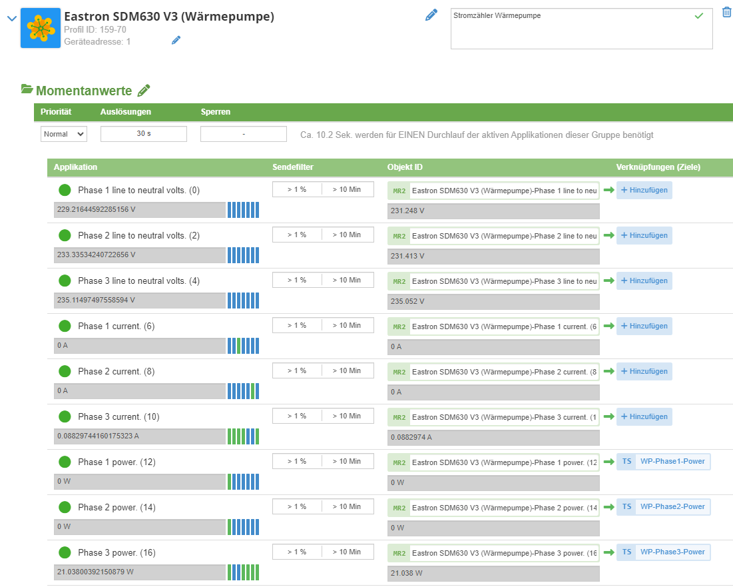Set > 1 % send filter for Phase 2 power
733x587 pixels.
click(x=297, y=506)
